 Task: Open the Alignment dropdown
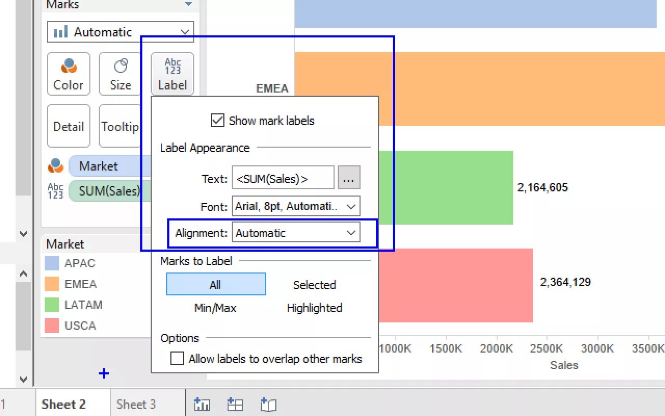point(296,233)
